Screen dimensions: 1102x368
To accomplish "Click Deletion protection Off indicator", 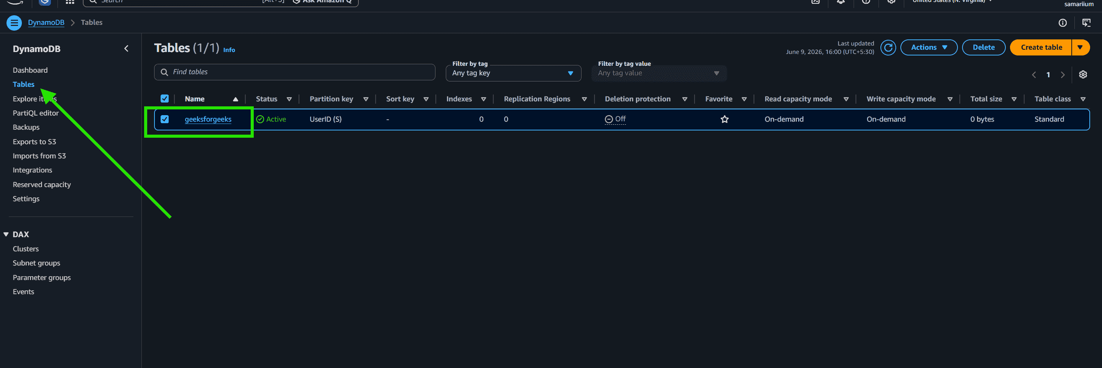I will 615,119.
